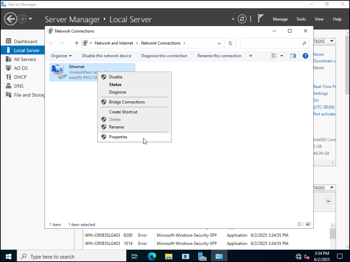350x262 pixels.
Task: Expand the address bar history dropdown
Action: point(219,43)
